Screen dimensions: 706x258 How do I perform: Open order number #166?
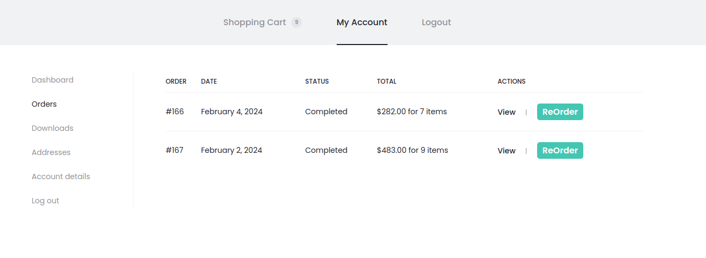(175, 112)
